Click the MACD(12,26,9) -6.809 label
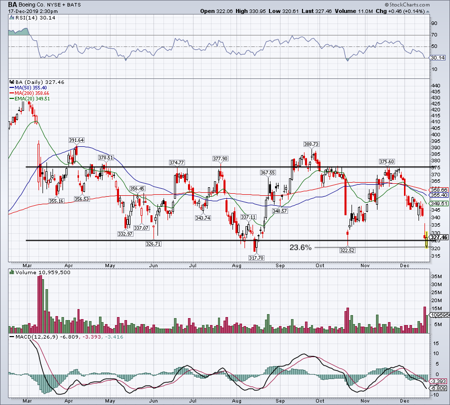The height and width of the screenshot is (405, 450). (47, 337)
